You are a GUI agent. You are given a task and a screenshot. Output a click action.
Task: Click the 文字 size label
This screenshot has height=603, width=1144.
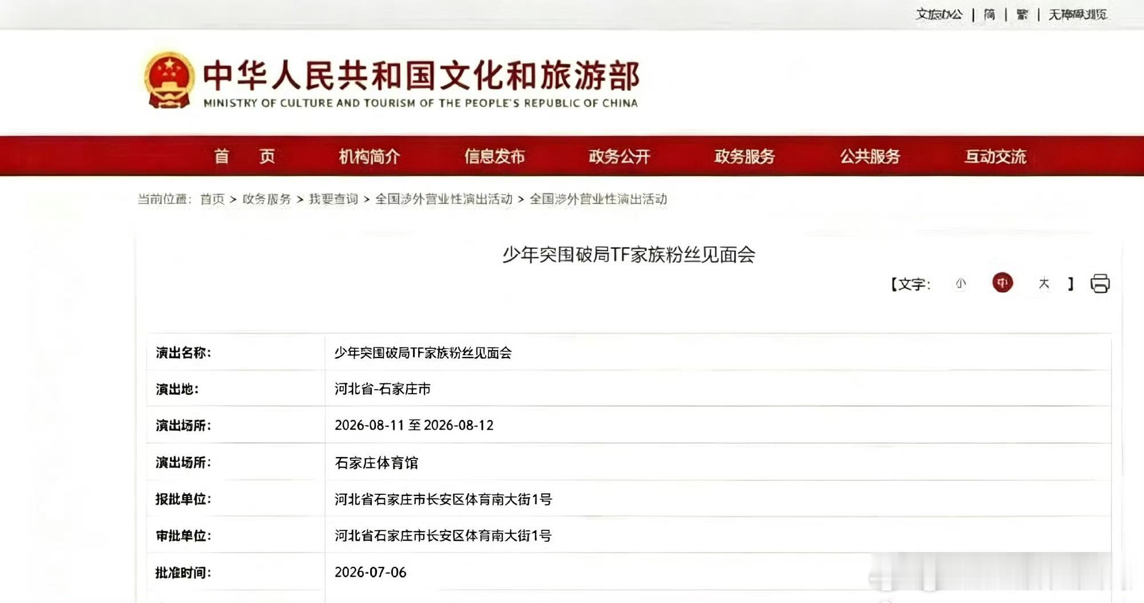pyautogui.click(x=911, y=284)
